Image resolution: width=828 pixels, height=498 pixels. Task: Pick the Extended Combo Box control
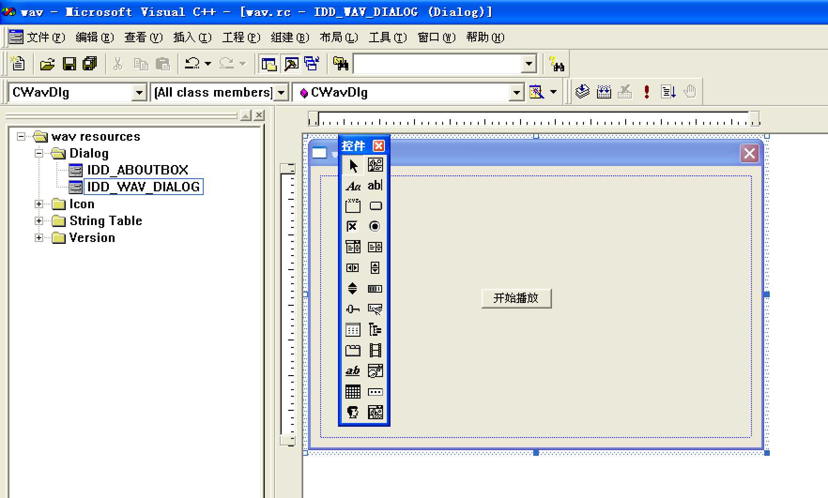click(375, 412)
